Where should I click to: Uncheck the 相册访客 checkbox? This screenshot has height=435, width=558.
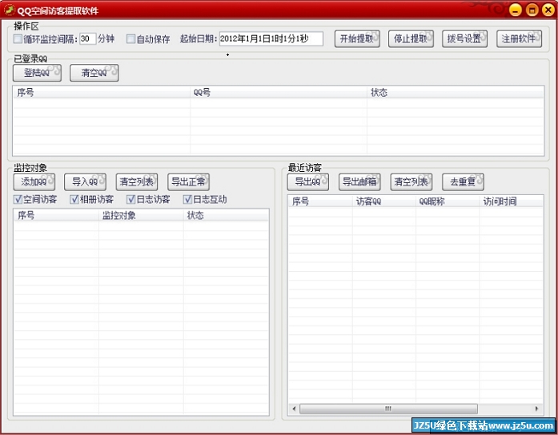click(x=74, y=199)
